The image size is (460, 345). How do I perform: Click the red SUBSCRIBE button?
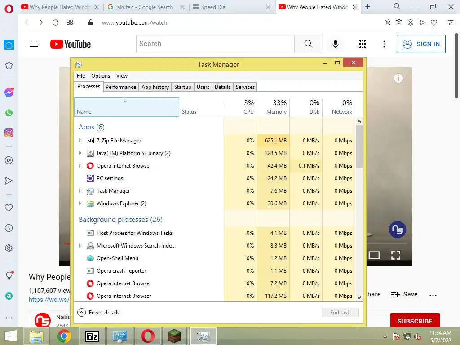tap(415, 320)
